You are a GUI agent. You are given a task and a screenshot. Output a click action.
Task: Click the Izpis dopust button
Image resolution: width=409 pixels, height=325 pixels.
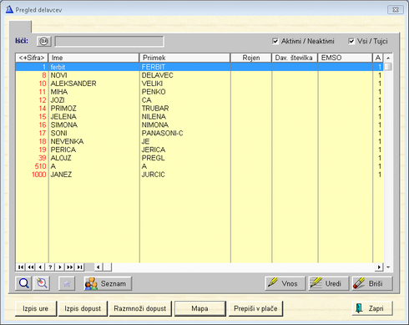83,308
